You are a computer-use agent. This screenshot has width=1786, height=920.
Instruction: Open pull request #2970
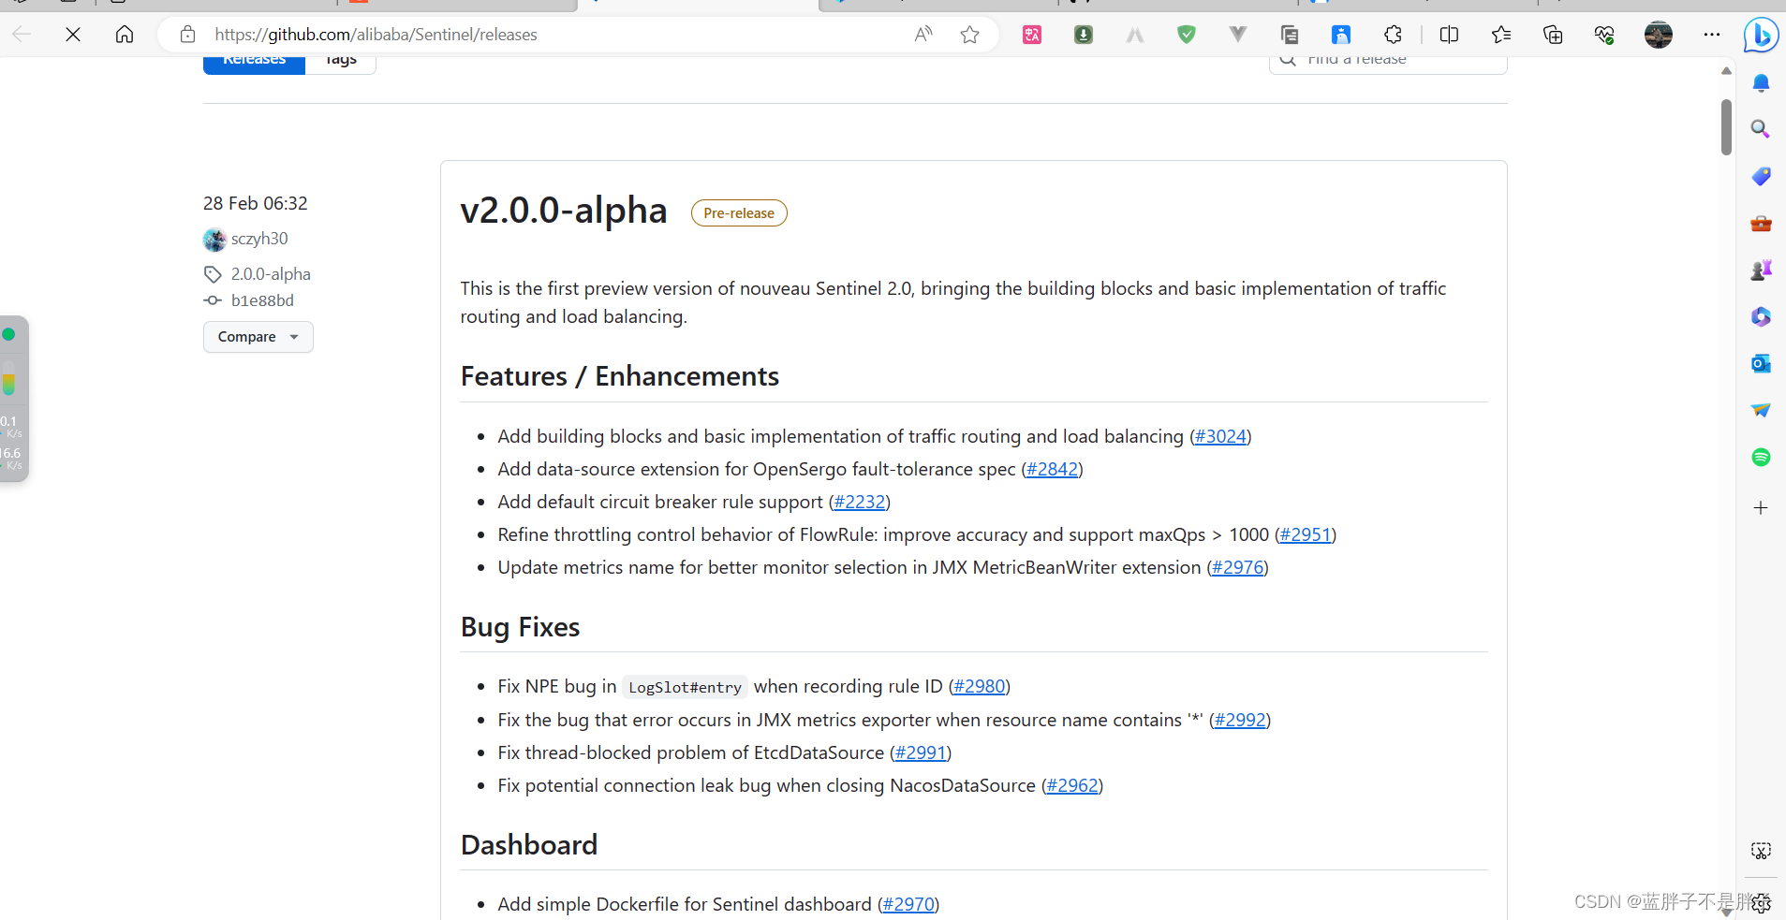coord(908,904)
